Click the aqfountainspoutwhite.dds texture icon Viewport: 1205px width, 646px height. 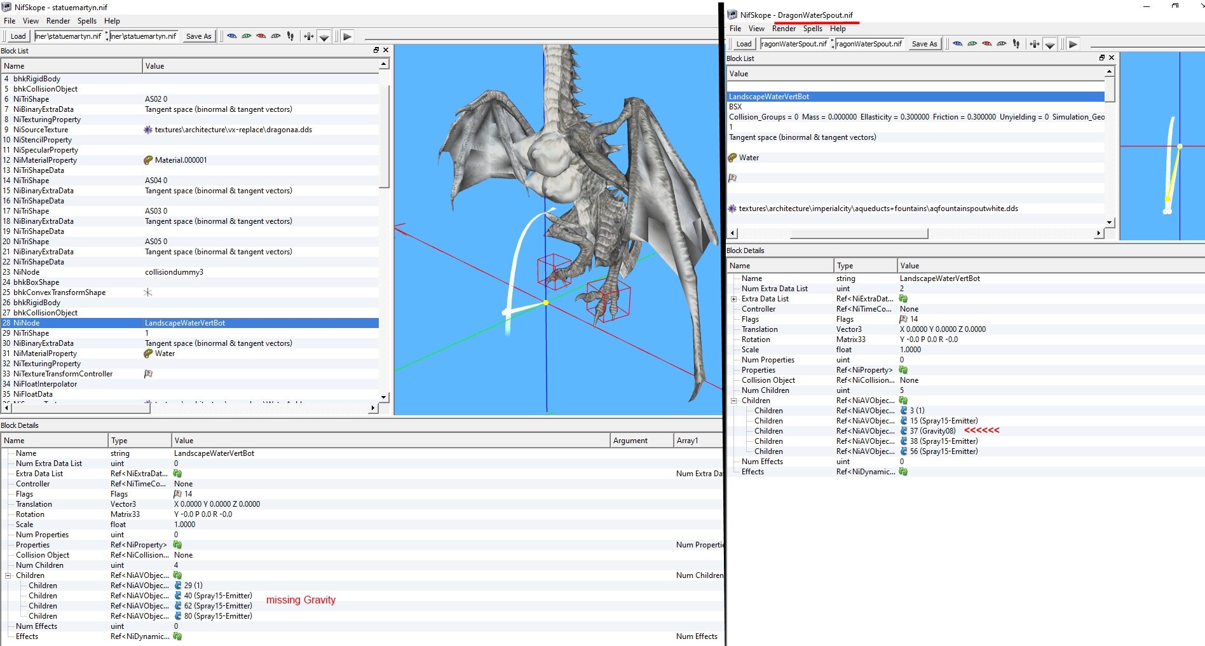click(x=732, y=209)
